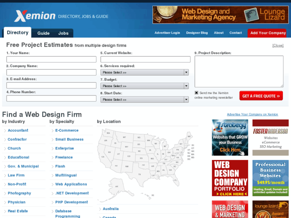The height and width of the screenshot is (218, 291).
Task: Select the Photography industry
Action: (x=19, y=193)
